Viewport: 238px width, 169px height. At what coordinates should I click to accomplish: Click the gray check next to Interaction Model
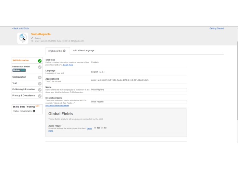tap(40, 67)
